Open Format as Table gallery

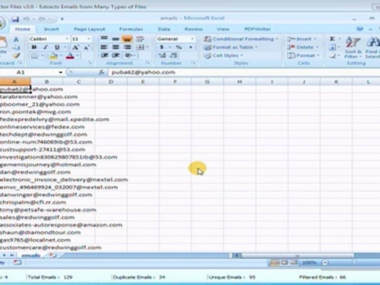click(230, 47)
